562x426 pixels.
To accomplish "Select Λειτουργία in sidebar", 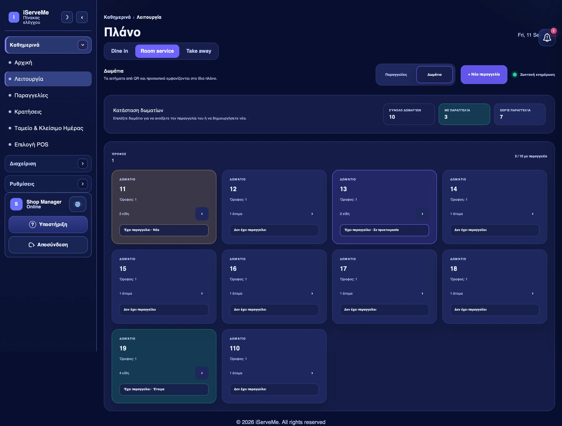I will (48, 79).
